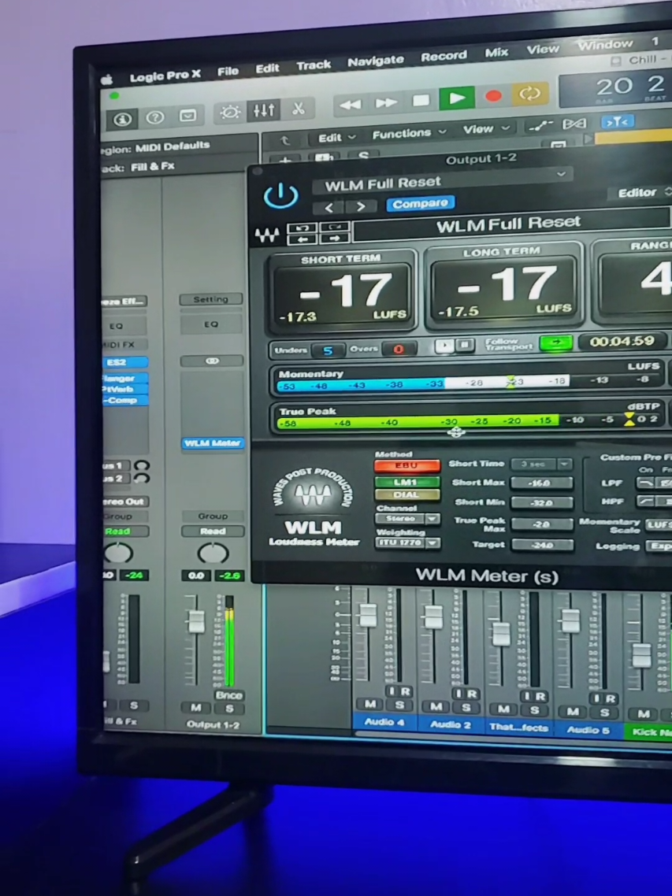The image size is (672, 896).
Task: Click the Waves logo in plugin toolbar
Action: [x=266, y=235]
